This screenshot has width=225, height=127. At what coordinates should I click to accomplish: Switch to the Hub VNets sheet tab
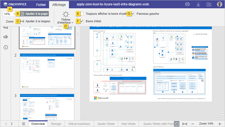pos(128,124)
